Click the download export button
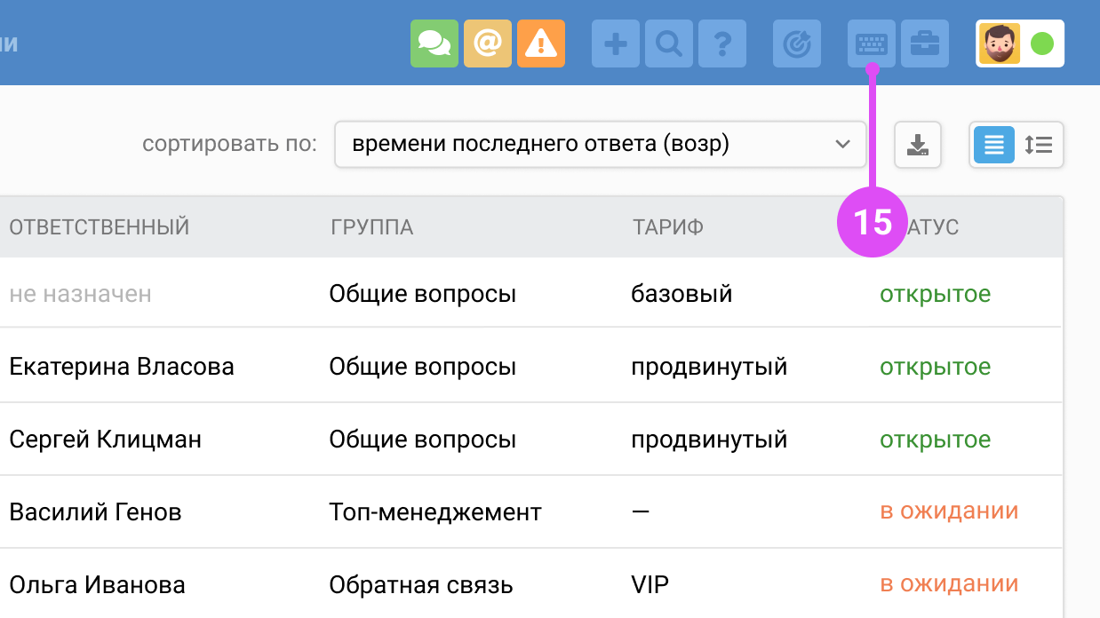 (x=917, y=145)
